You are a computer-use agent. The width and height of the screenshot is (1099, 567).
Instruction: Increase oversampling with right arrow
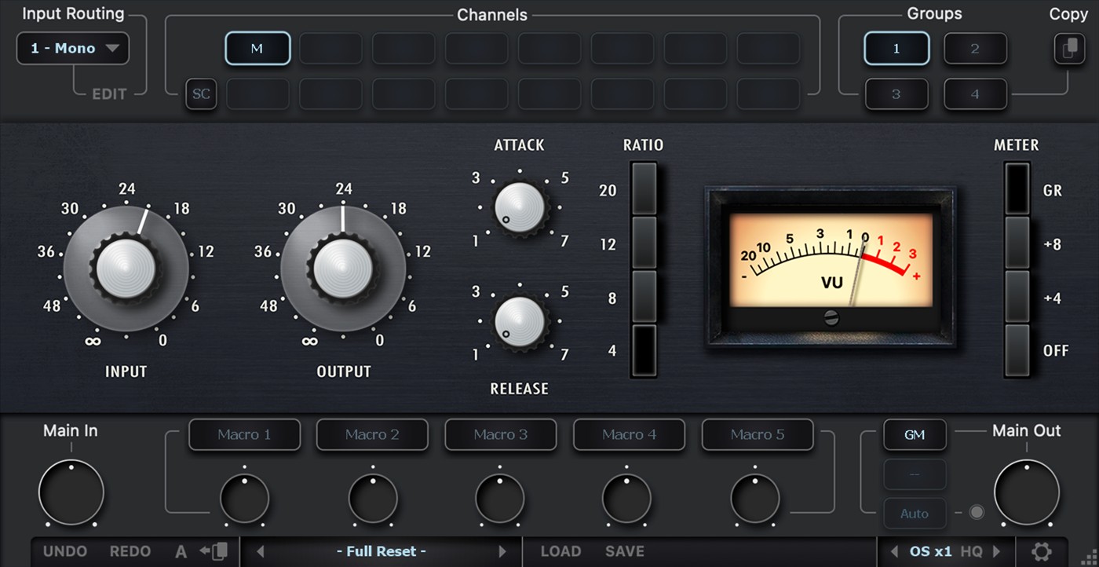pyautogui.click(x=997, y=551)
